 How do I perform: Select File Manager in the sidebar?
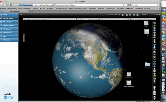tap(9, 22)
